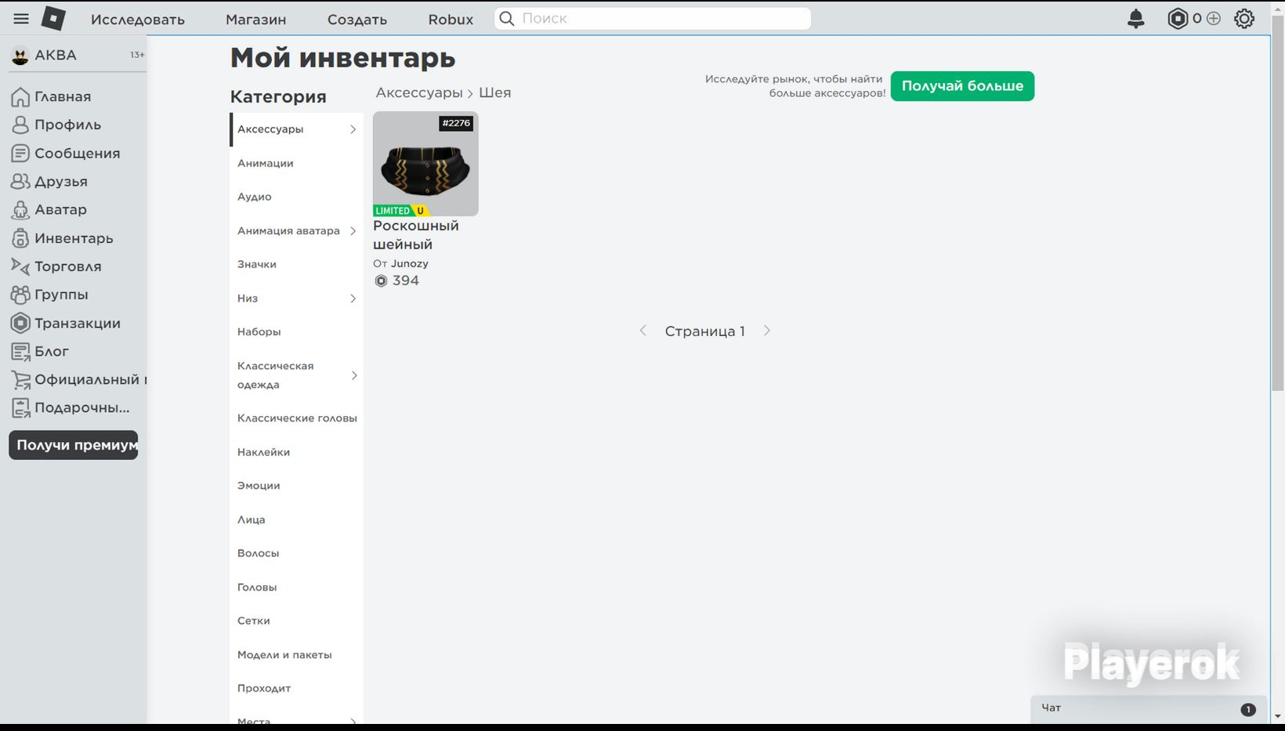The width and height of the screenshot is (1285, 731).
Task: Expand the Аксессуары category
Action: click(x=353, y=129)
